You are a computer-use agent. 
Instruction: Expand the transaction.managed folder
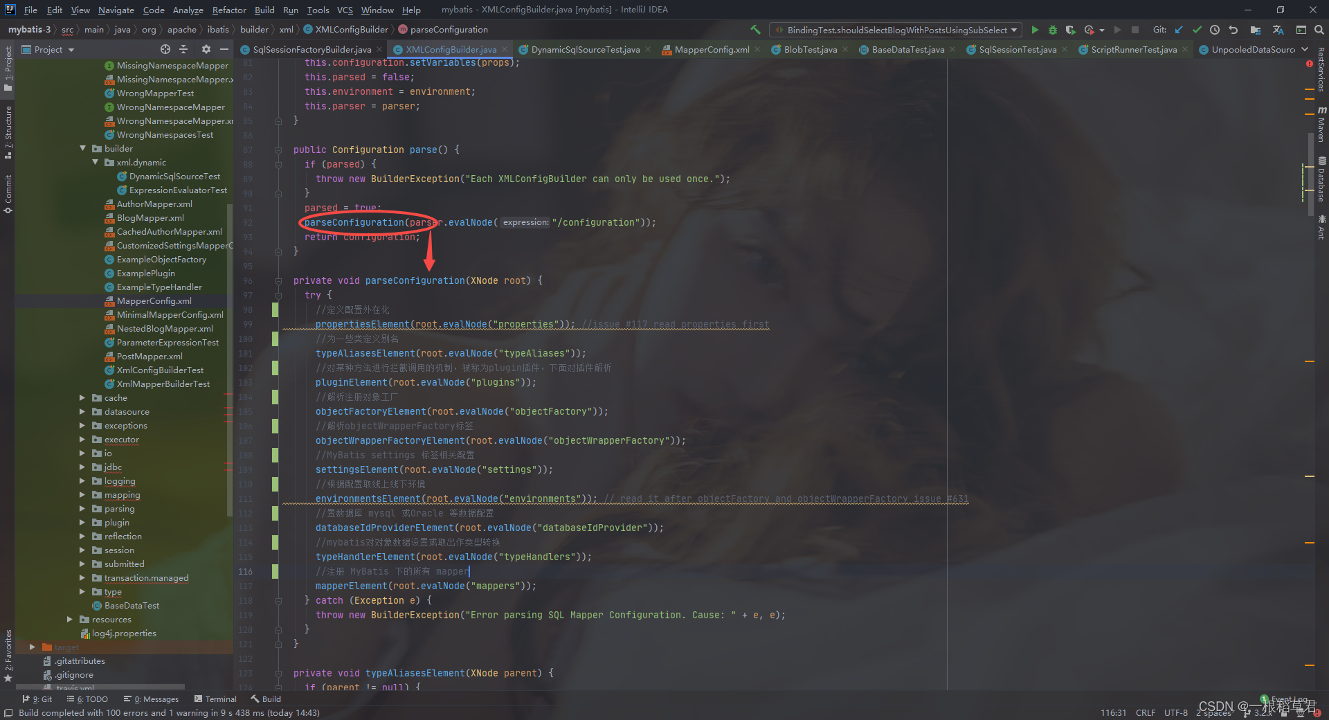[x=82, y=577]
